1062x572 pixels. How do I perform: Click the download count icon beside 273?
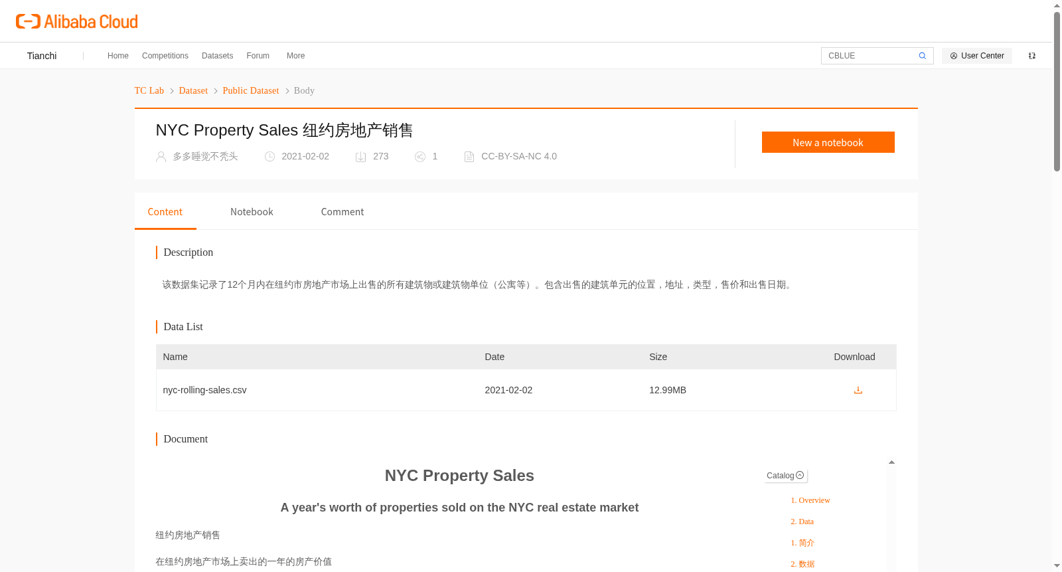[361, 157]
